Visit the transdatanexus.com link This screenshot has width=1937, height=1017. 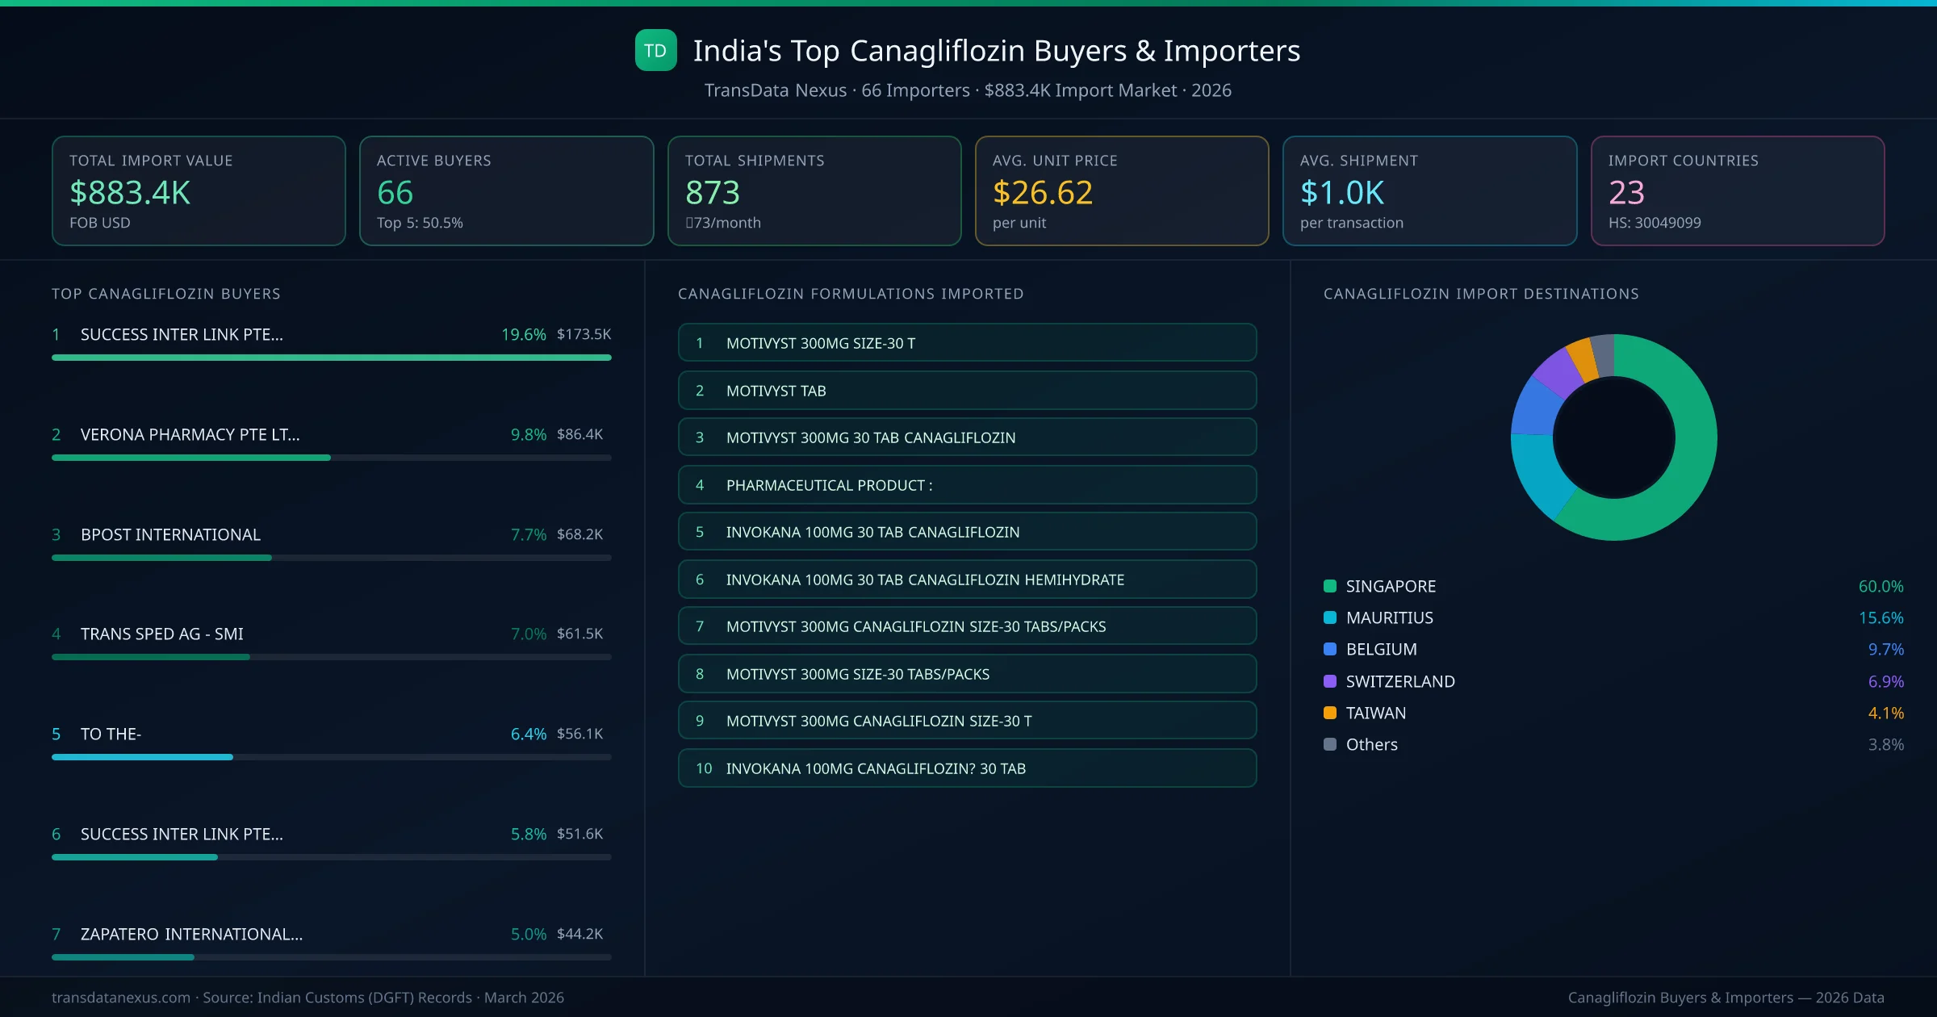[119, 998]
